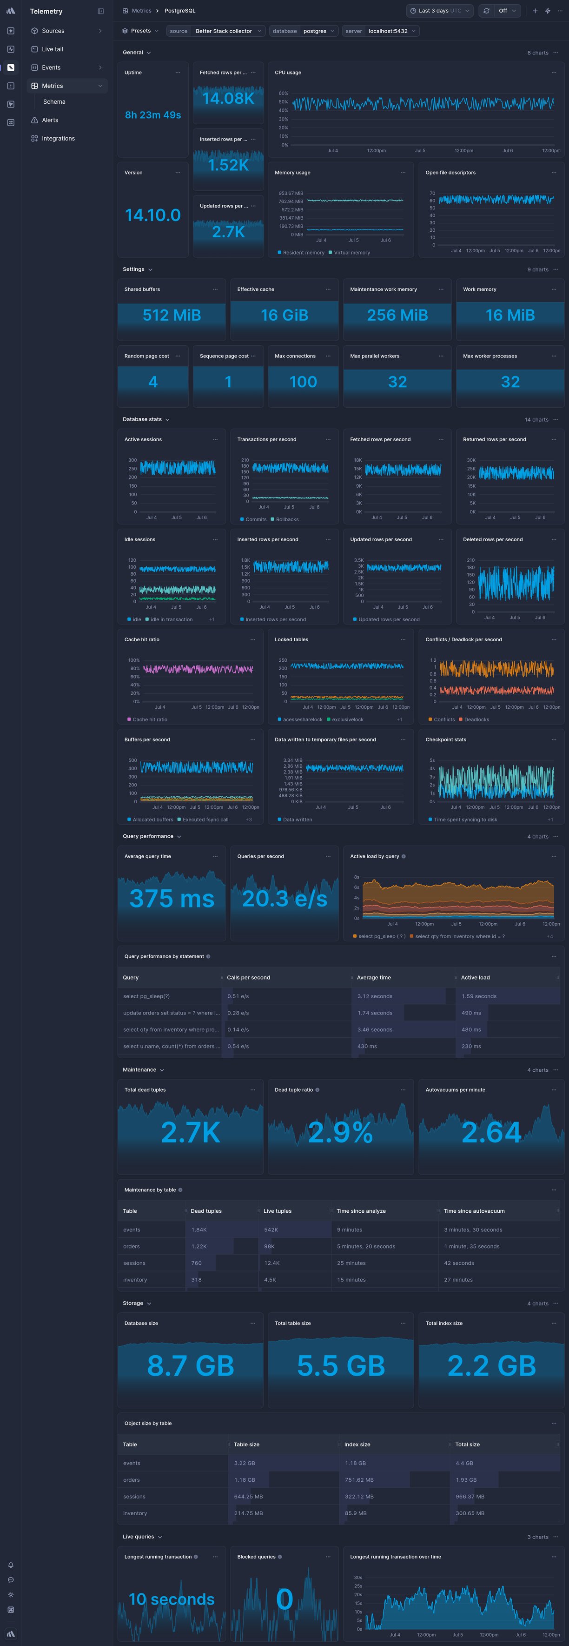Open the Presets dropdown
Screen dimensions: 569x1646
point(140,31)
